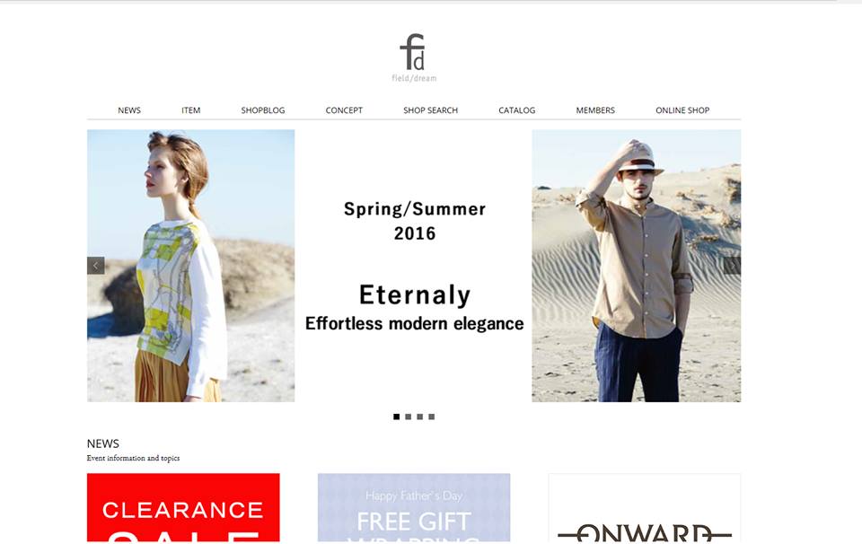Open the Clearance Sale news banner

pos(183,508)
